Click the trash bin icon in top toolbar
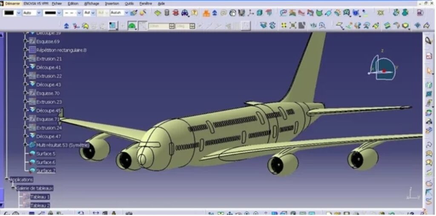Image resolution: width=436 pixels, height=216 pixels. pos(166,13)
